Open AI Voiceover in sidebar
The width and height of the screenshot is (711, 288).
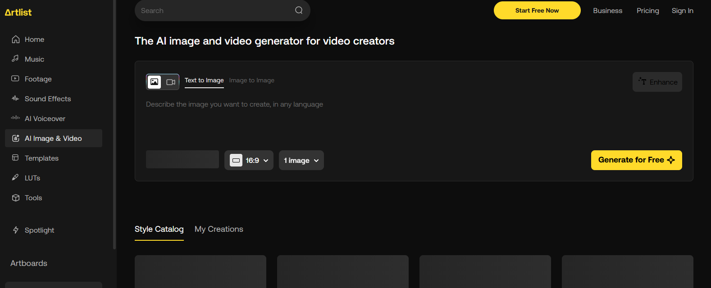[x=54, y=118]
